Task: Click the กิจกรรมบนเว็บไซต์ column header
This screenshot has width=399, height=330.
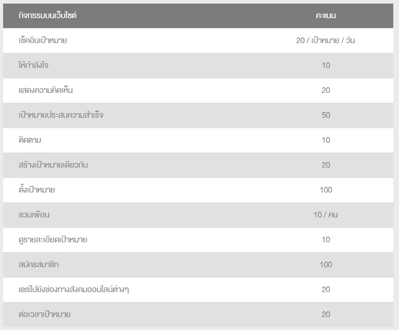Action: 47,16
